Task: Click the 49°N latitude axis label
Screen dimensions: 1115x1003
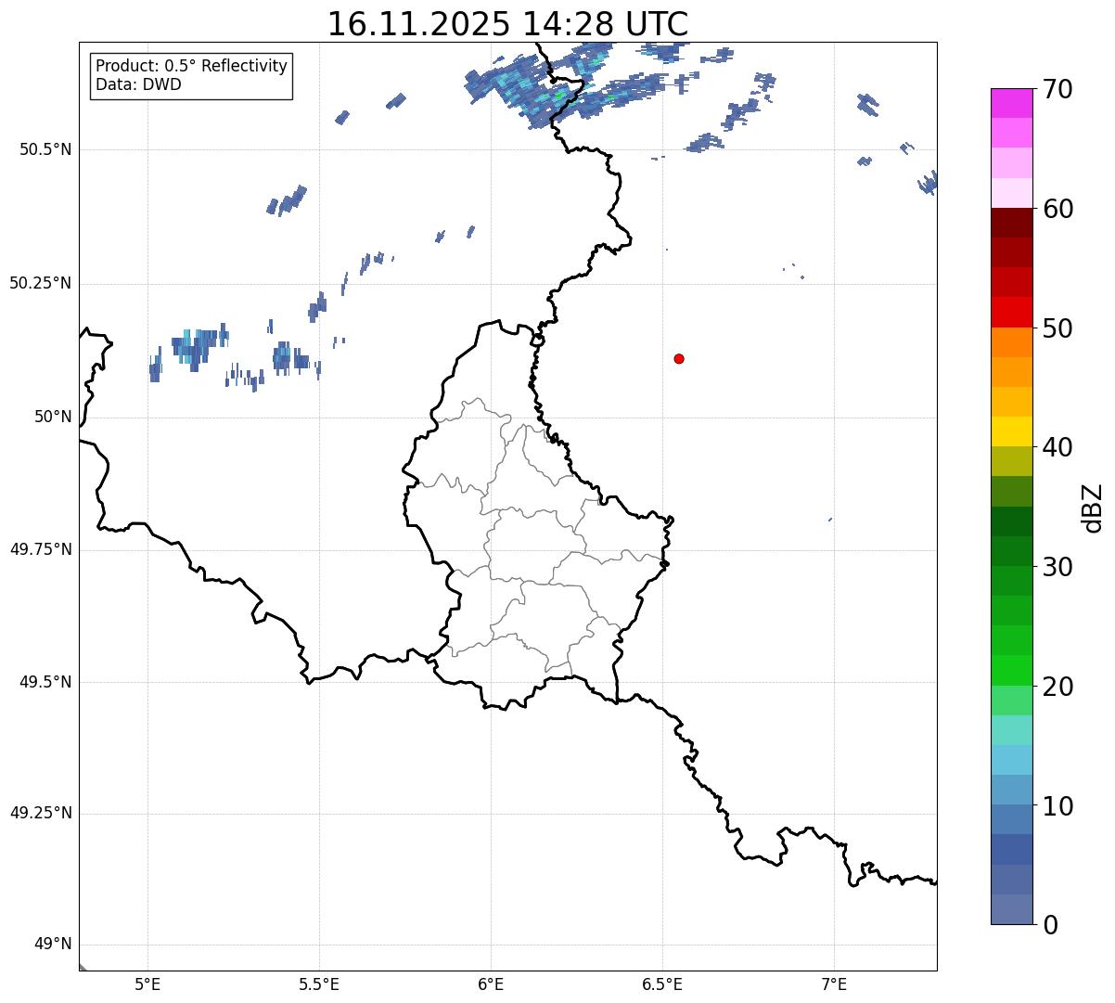Action: click(x=52, y=945)
